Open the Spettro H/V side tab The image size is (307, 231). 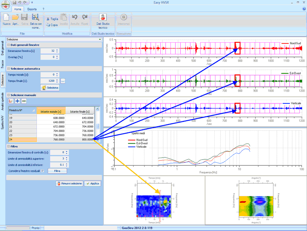(x=3, y=122)
